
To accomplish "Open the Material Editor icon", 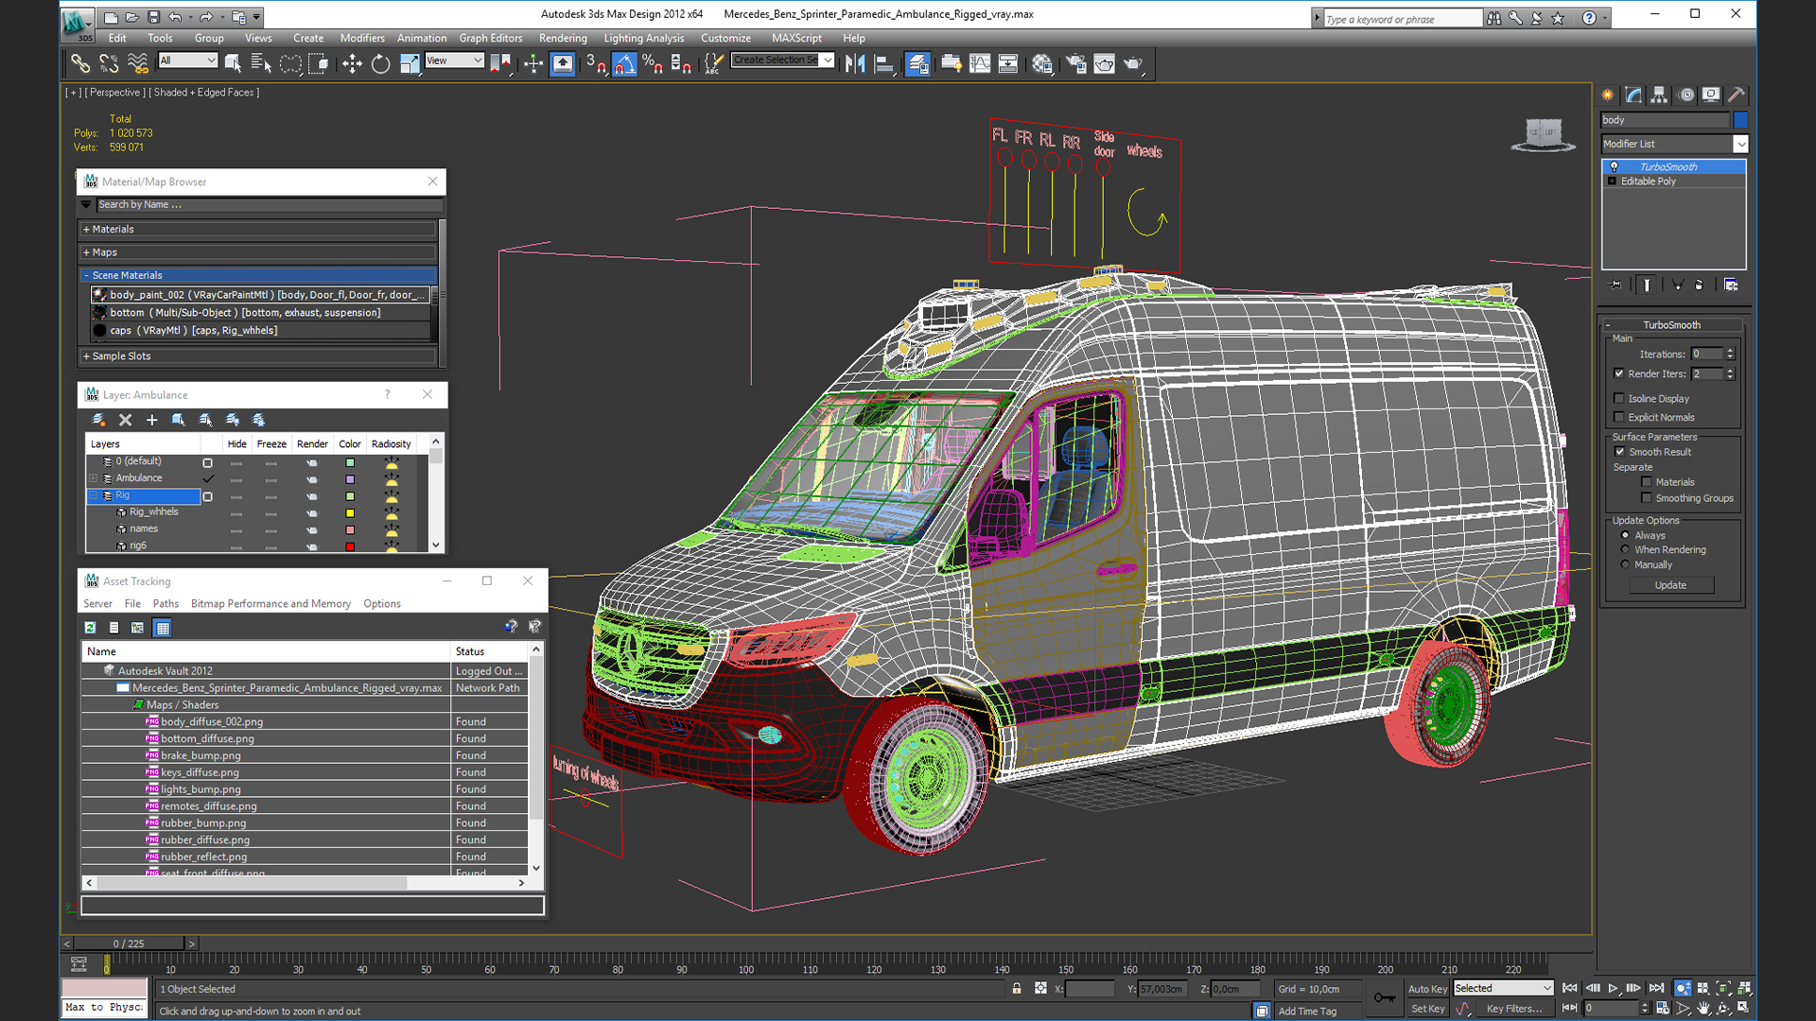I will pyautogui.click(x=1042, y=63).
